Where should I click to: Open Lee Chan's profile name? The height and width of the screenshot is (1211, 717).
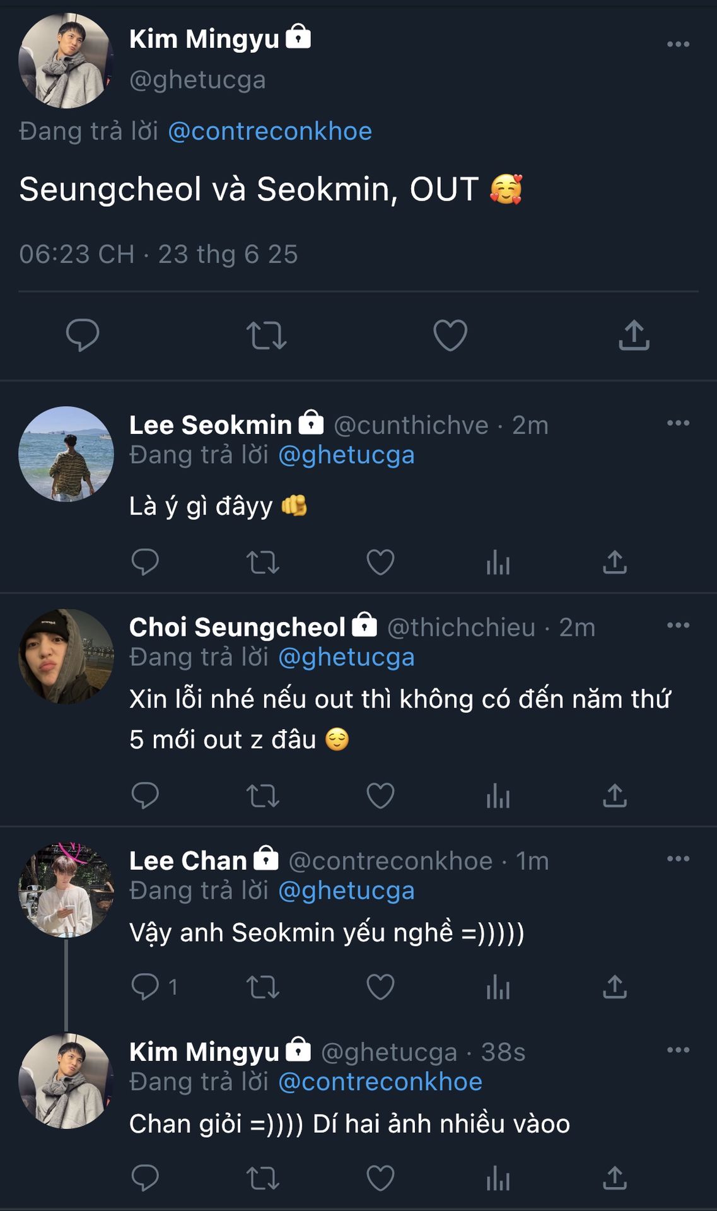(188, 861)
